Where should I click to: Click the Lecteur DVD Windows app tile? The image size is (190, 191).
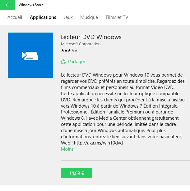(x=30, y=55)
